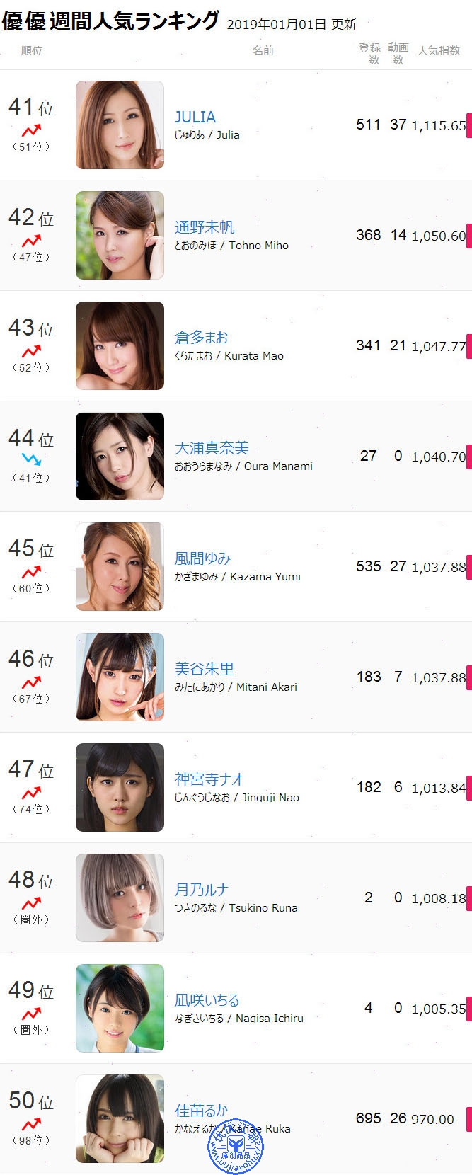Click the 人気指数 column header

[439, 50]
